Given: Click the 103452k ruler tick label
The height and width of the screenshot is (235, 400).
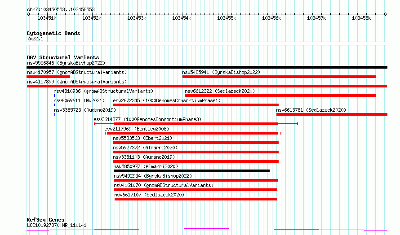Looking at the screenshot, I should [92, 18].
